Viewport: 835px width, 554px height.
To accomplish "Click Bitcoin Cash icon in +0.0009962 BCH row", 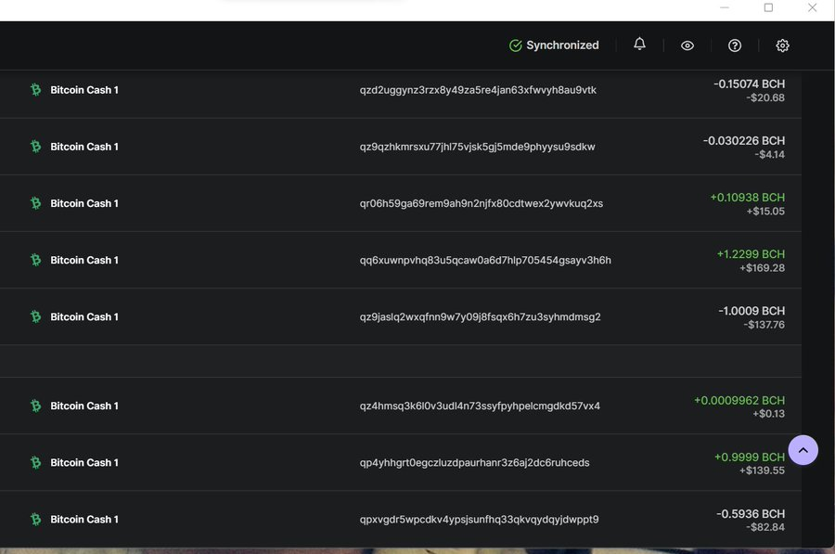I will [x=35, y=406].
